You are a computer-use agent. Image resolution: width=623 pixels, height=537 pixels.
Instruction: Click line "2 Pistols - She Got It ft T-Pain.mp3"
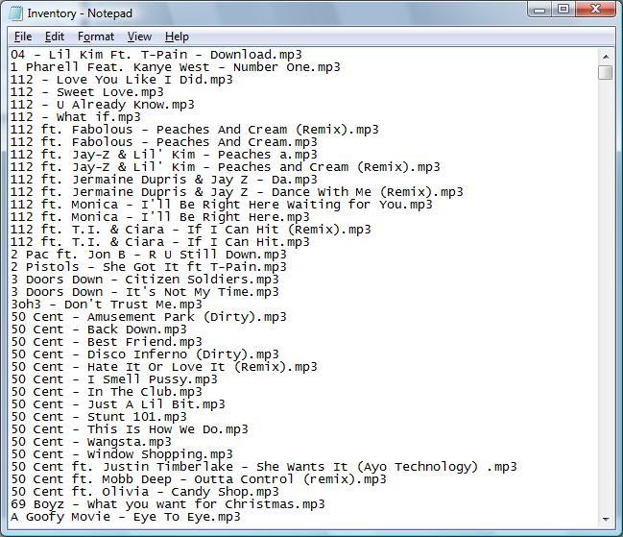[x=149, y=267]
